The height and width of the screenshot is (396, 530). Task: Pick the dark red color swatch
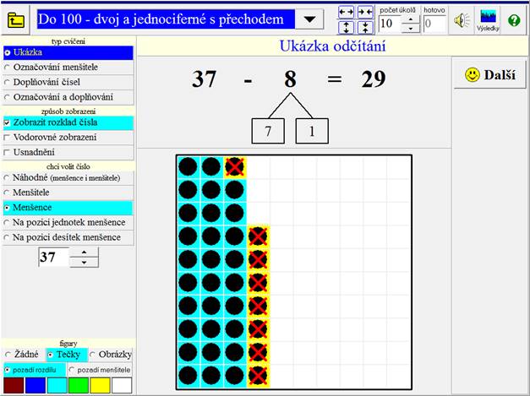(14, 386)
